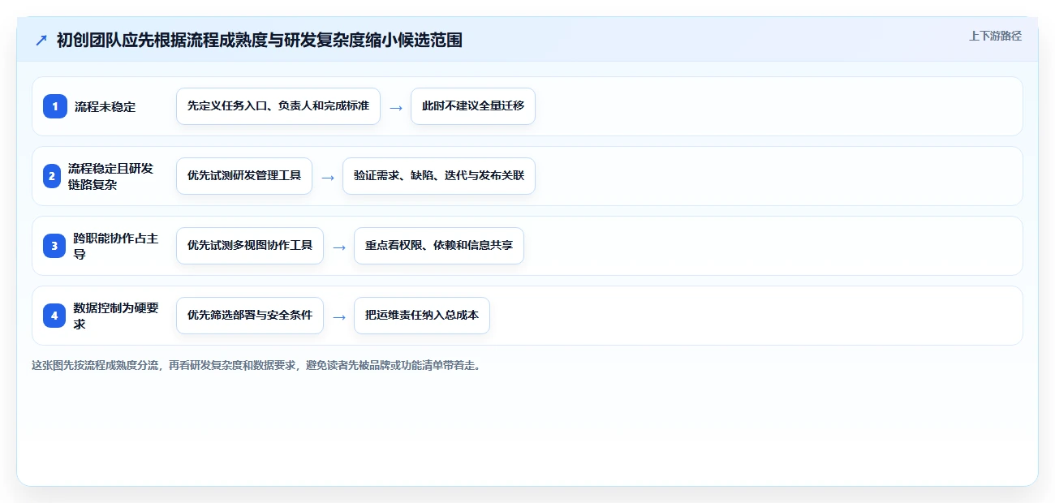This screenshot has height=503, width=1055.
Task: Click the diagonal arrow icon beside the title
Action: click(x=41, y=40)
